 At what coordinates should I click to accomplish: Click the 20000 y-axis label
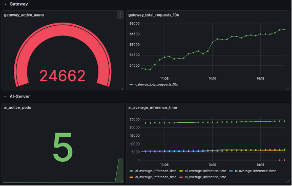pos(134,127)
